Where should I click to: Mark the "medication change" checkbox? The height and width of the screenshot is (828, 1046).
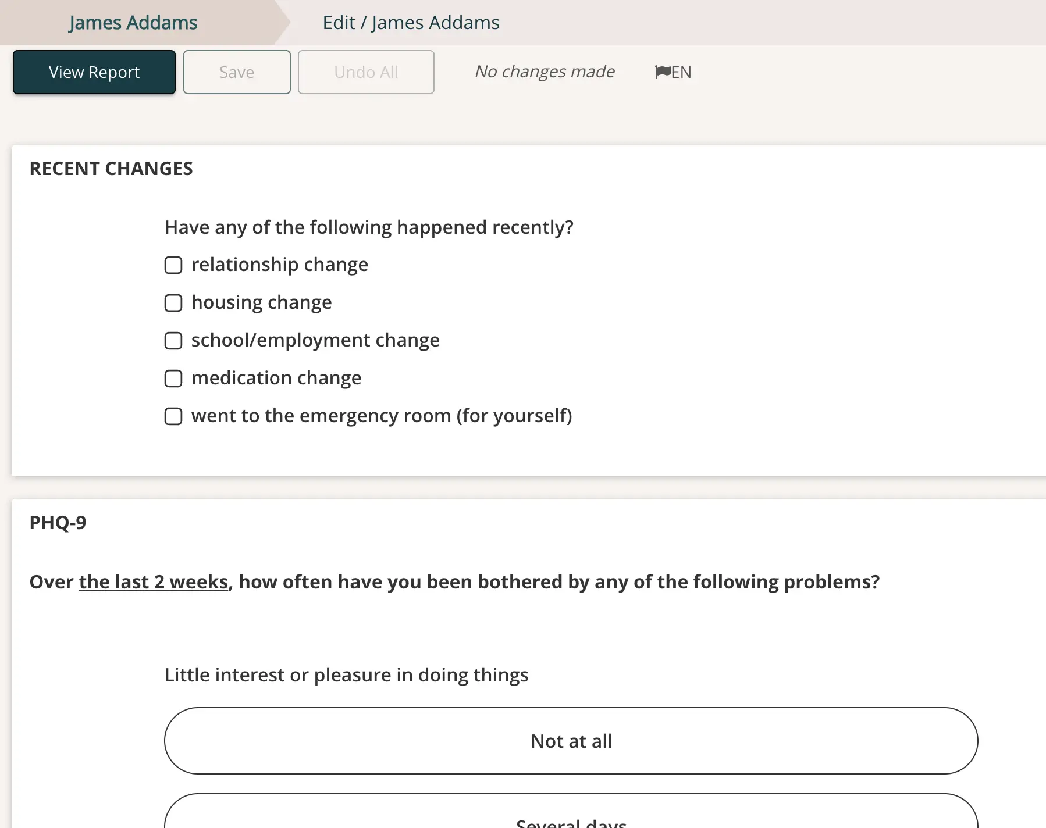[173, 379]
